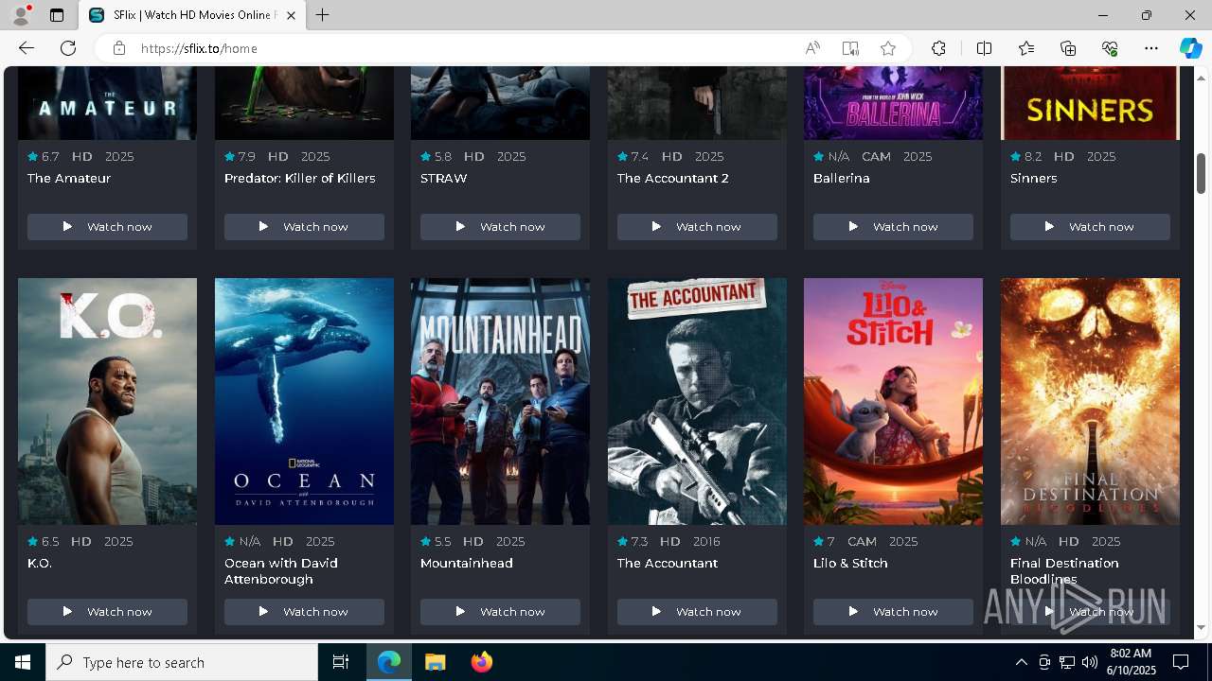Open Copilot sidebar icon
The image size is (1212, 681).
click(1190, 48)
